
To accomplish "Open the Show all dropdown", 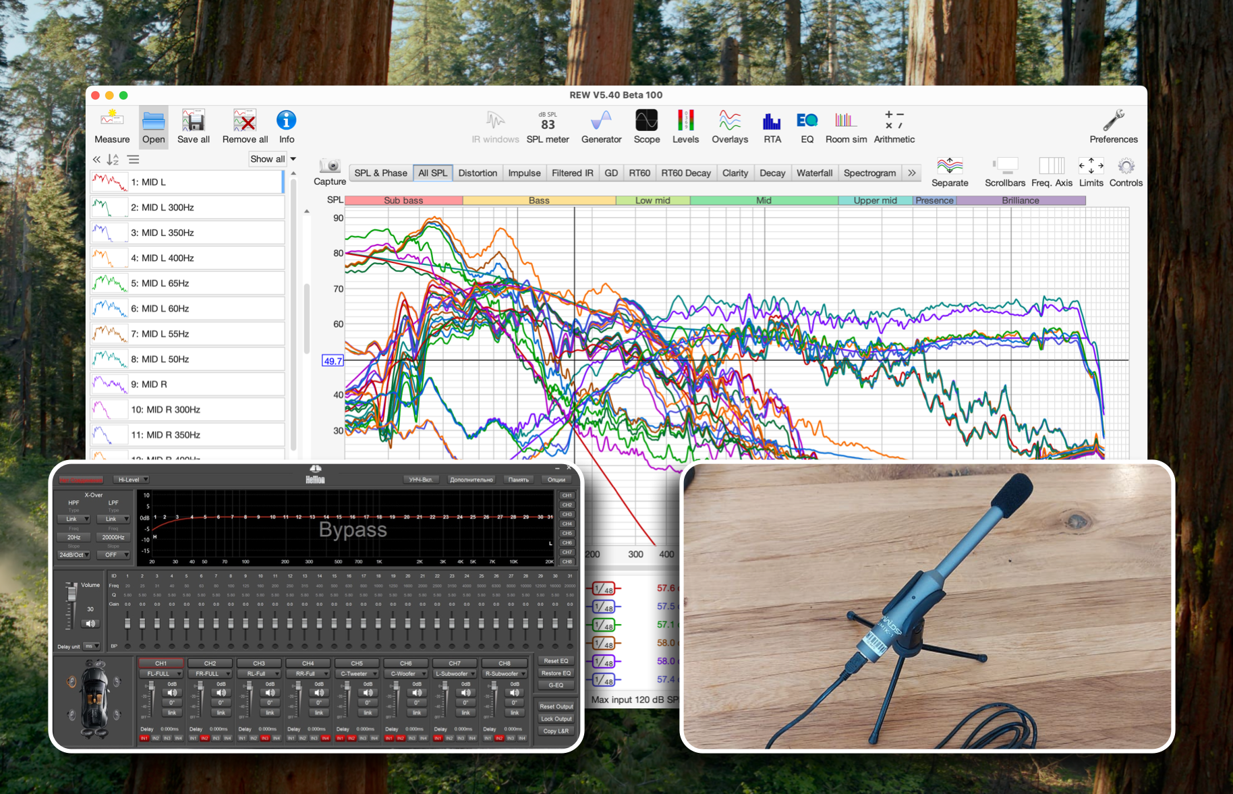I will 273,159.
